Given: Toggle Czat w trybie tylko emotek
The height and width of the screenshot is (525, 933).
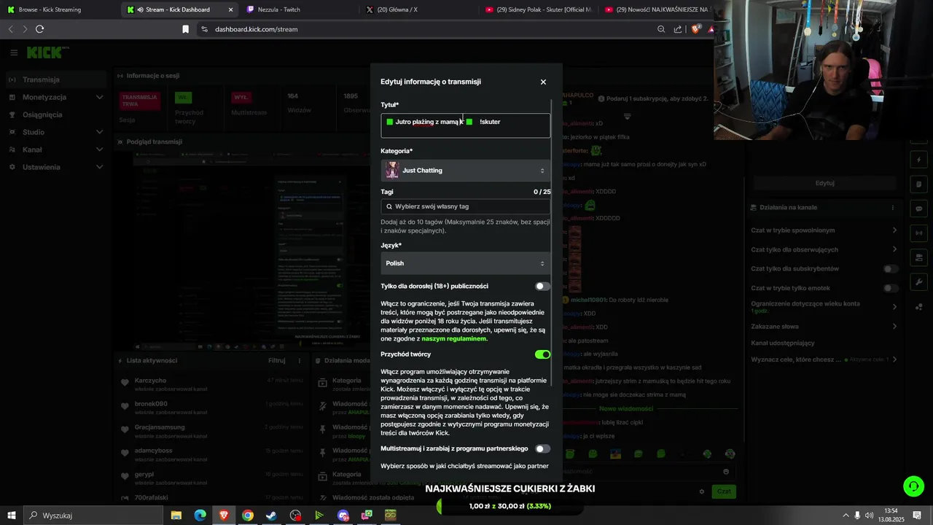Looking at the screenshot, I should [891, 288].
